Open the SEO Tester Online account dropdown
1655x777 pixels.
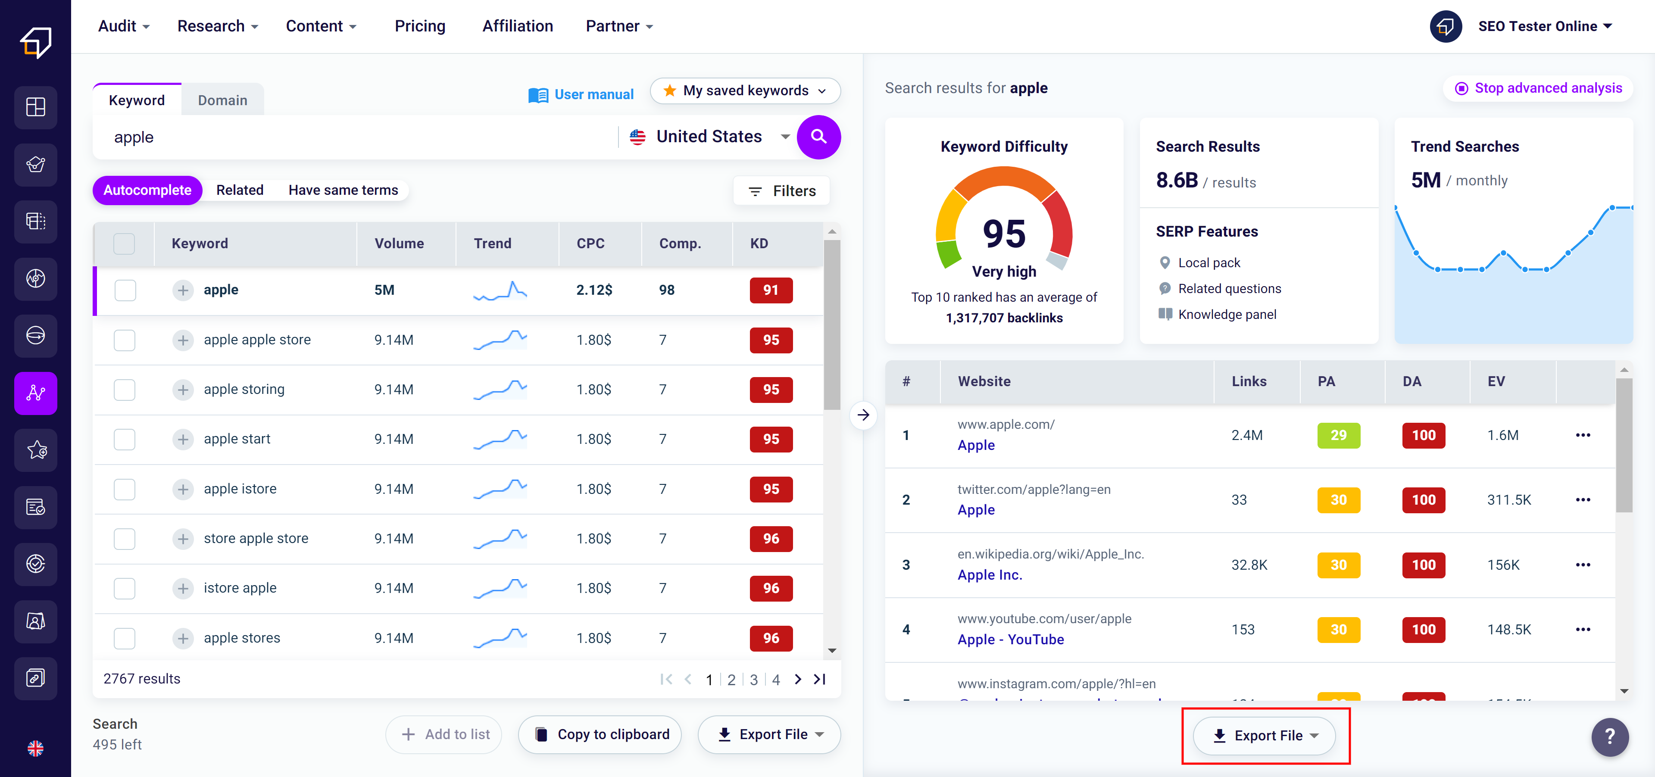pos(1545,26)
